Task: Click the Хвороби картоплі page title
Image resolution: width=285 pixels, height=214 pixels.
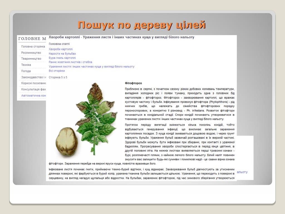Action: 121,37
